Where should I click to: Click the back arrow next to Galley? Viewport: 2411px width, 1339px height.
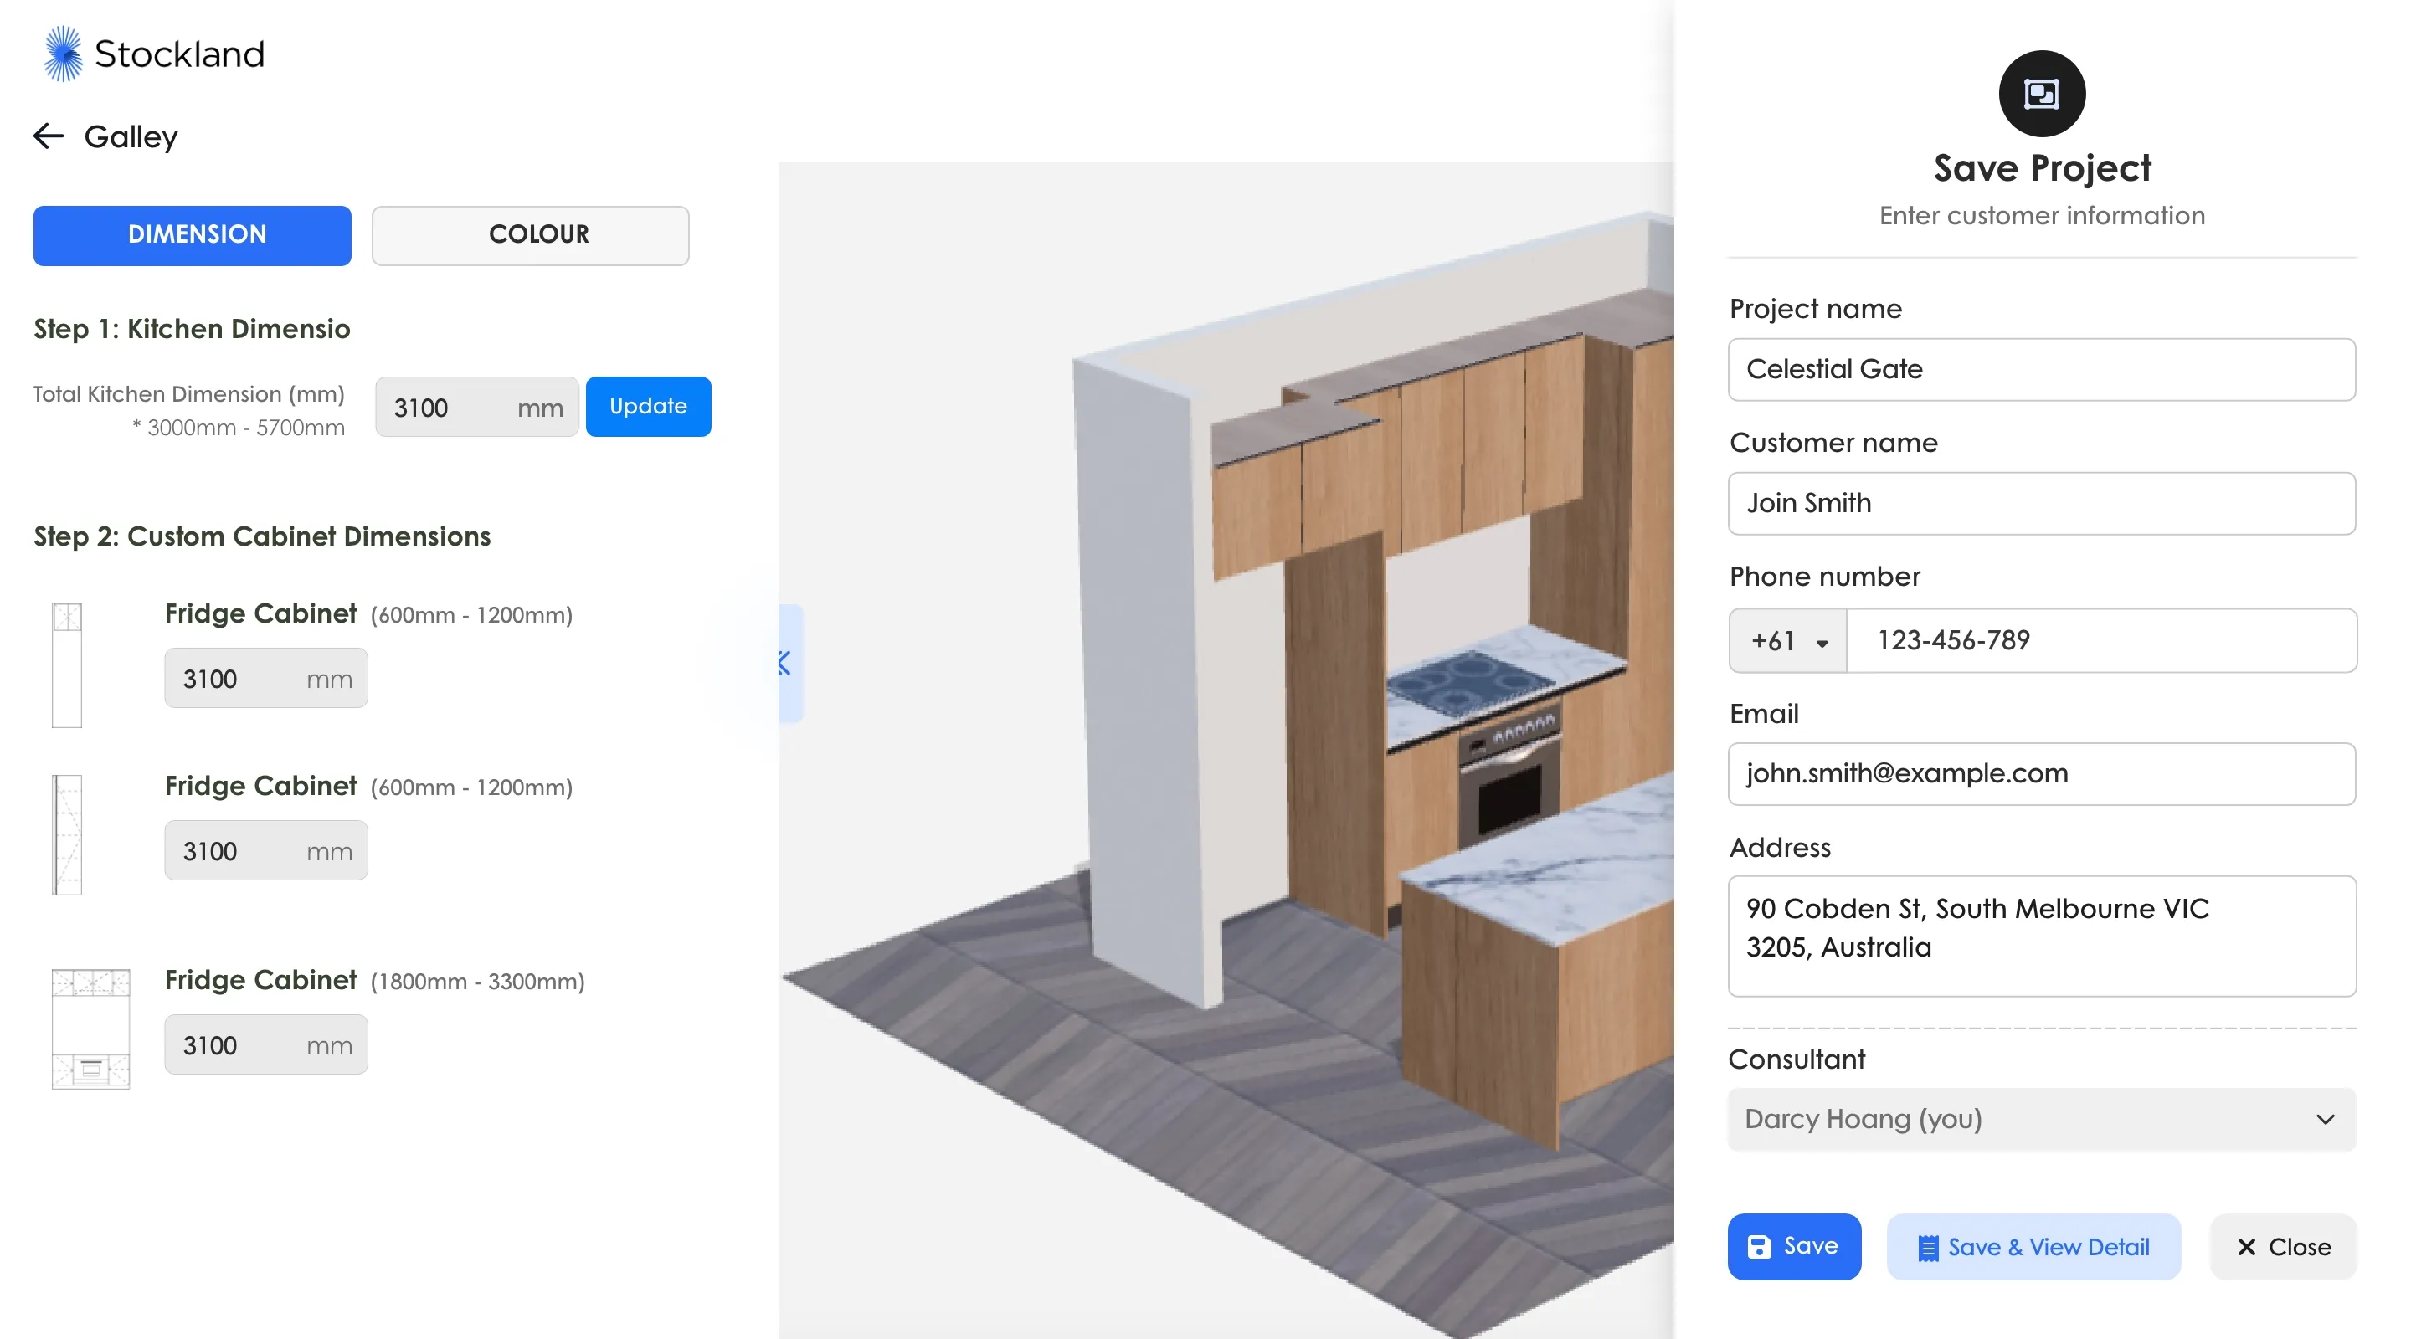coord(49,136)
